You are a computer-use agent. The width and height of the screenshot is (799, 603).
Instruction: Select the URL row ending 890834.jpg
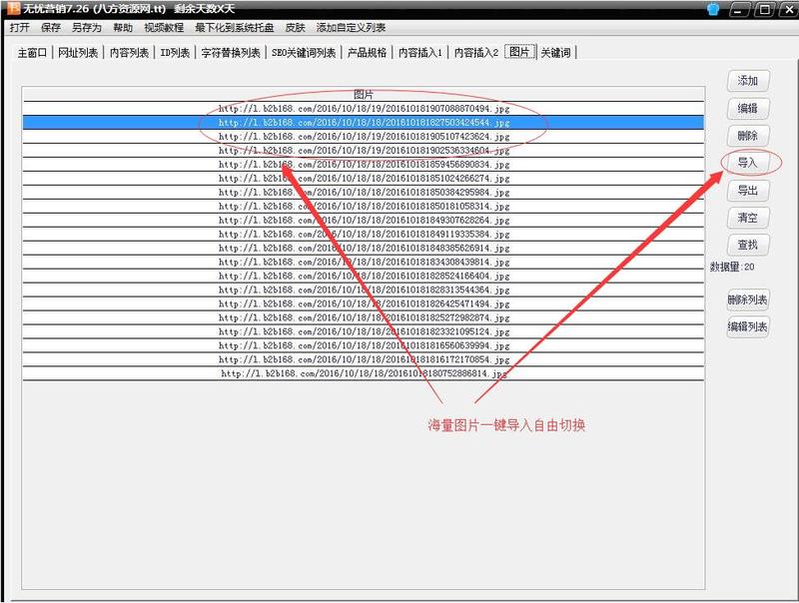(364, 164)
